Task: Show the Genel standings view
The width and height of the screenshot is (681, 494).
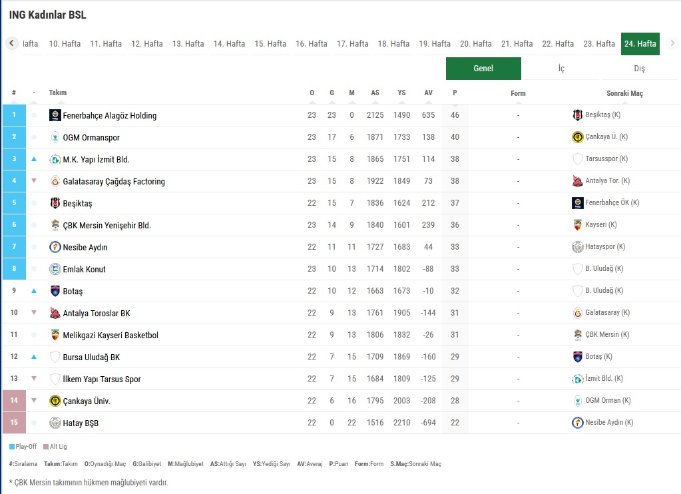Action: tap(483, 68)
